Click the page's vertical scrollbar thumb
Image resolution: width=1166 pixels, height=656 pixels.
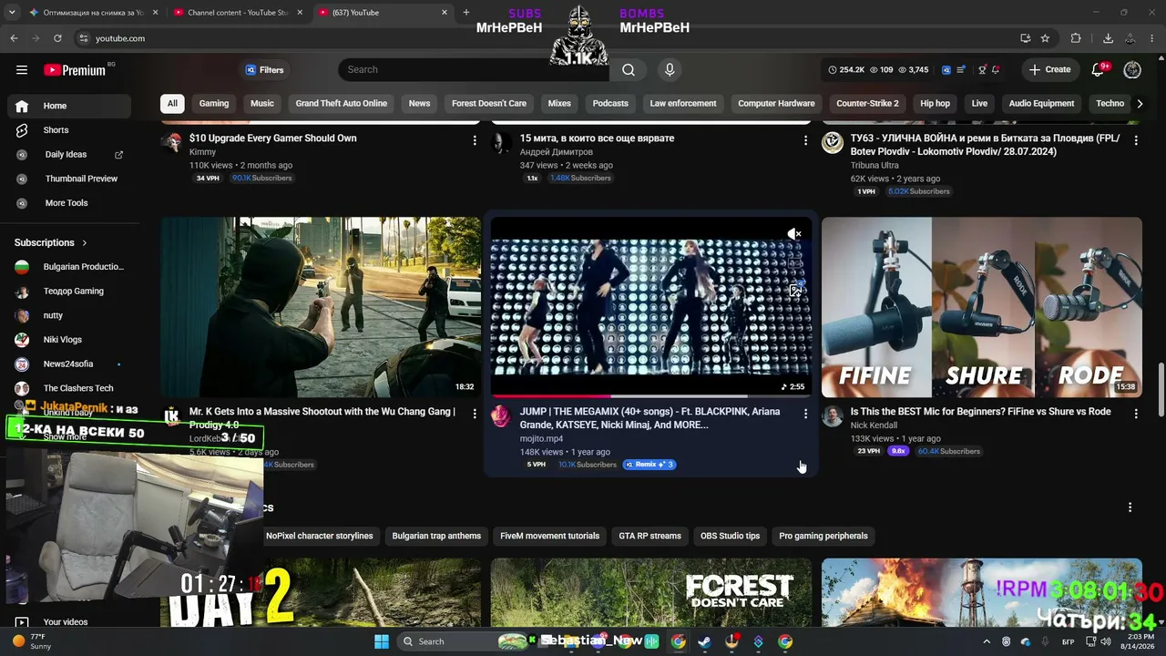[x=1161, y=388]
